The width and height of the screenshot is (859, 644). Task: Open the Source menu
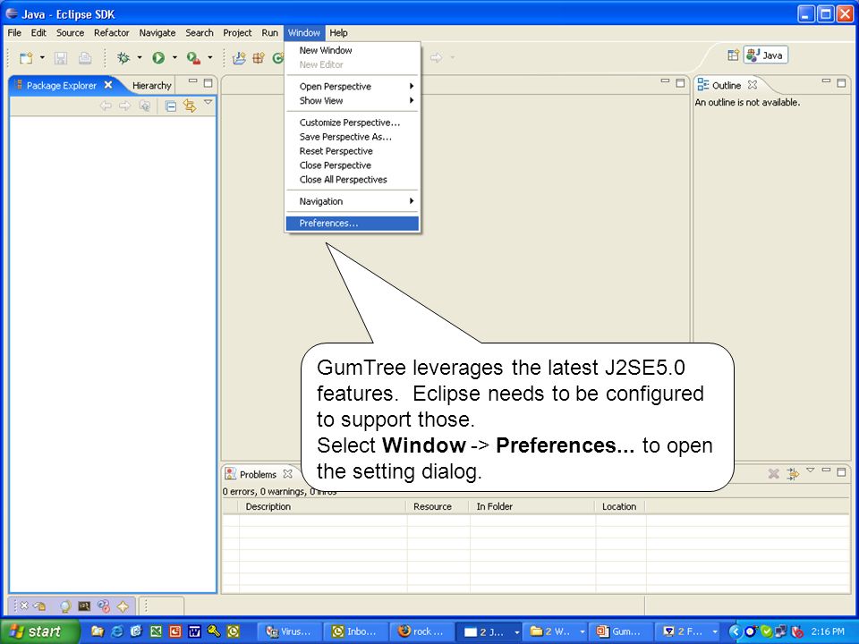click(70, 33)
